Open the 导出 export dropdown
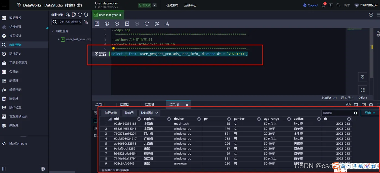The width and height of the screenshot is (380, 173). tap(369, 113)
